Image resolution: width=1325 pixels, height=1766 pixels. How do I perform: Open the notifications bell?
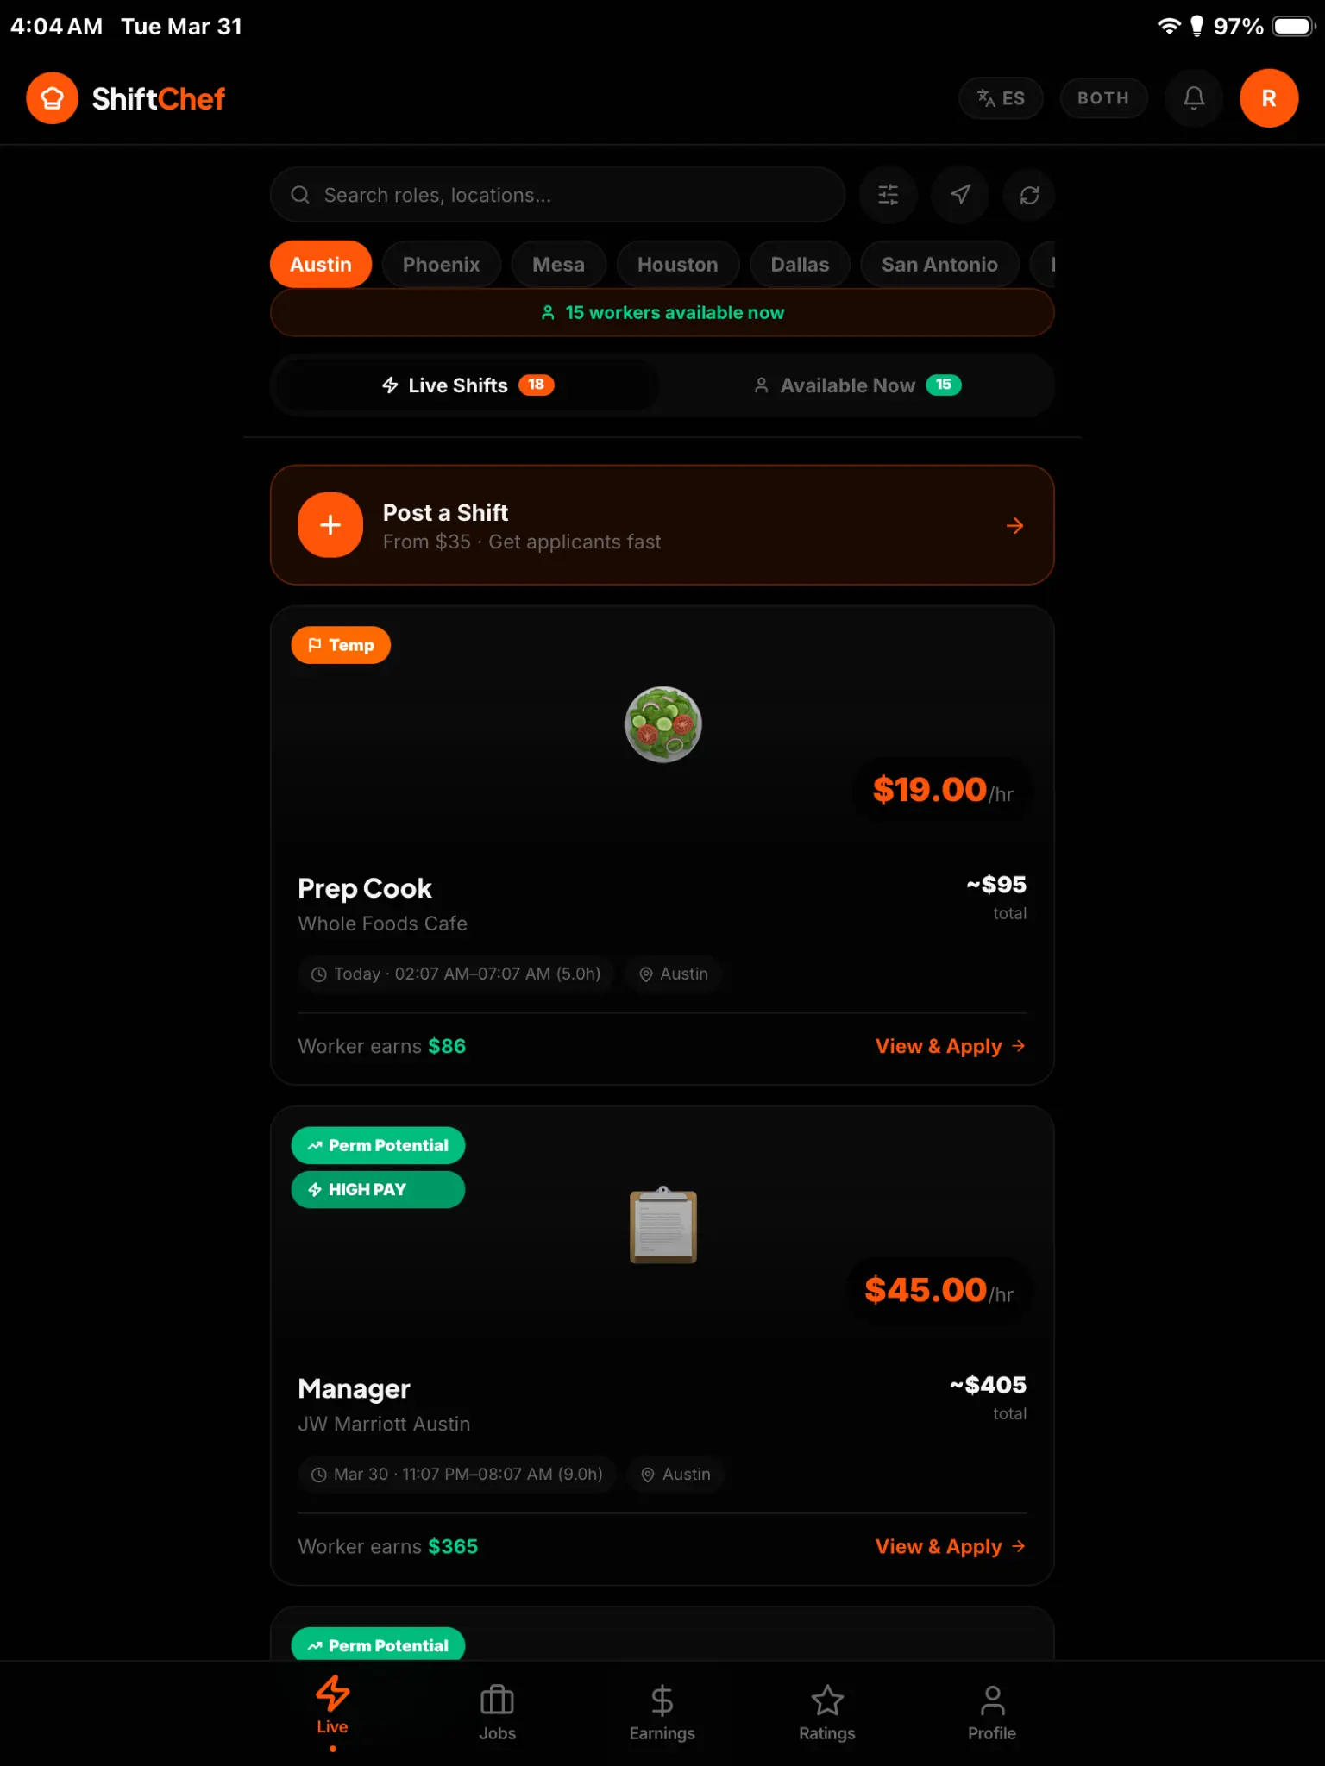click(x=1194, y=98)
